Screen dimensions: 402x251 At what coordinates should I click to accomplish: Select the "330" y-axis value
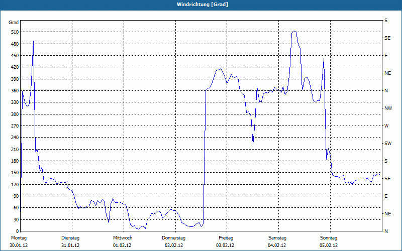point(15,102)
